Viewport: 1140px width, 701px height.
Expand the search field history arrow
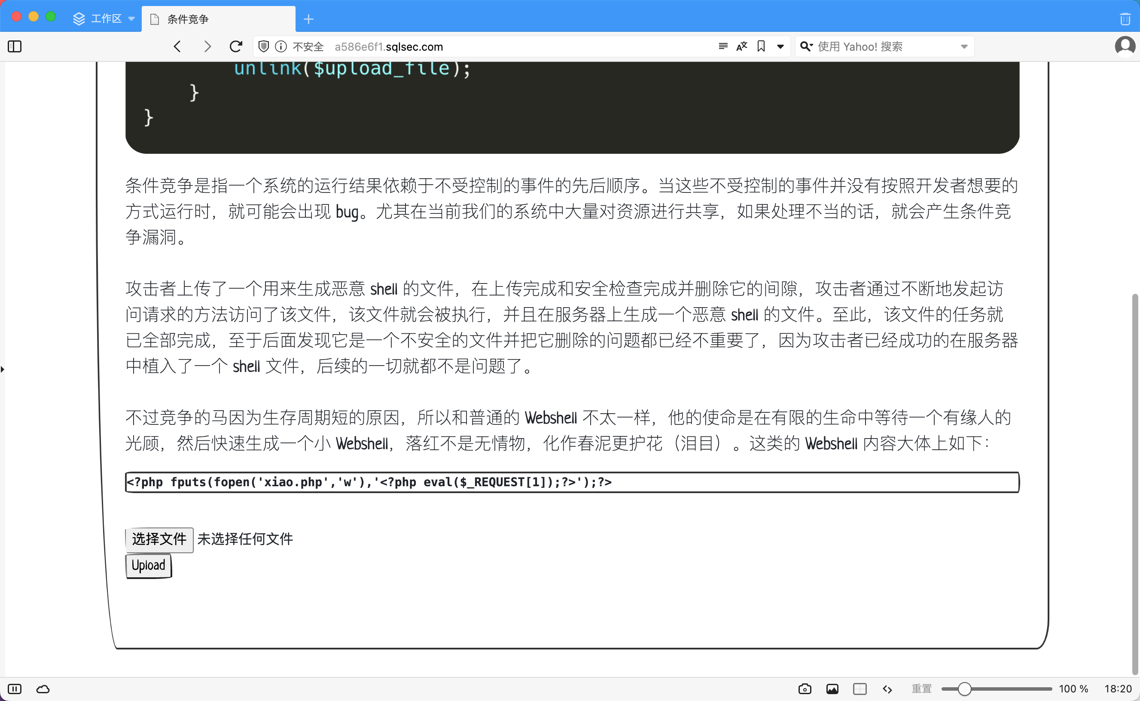coord(964,46)
